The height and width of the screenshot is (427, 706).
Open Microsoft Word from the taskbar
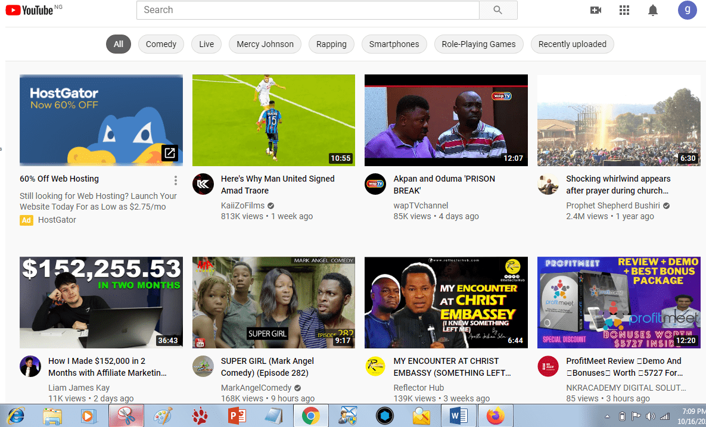click(x=458, y=416)
